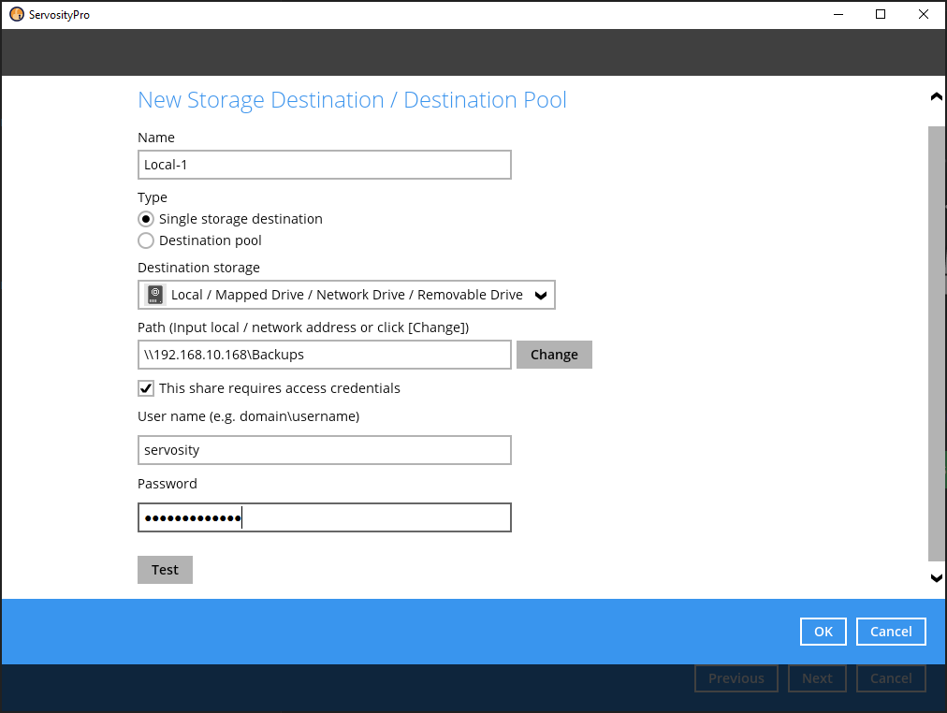
Task: Cancel the New Storage Destination dialog
Action: pos(890,631)
